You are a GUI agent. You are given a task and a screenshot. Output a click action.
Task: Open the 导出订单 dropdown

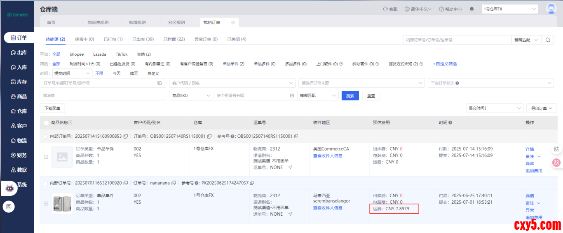541,108
